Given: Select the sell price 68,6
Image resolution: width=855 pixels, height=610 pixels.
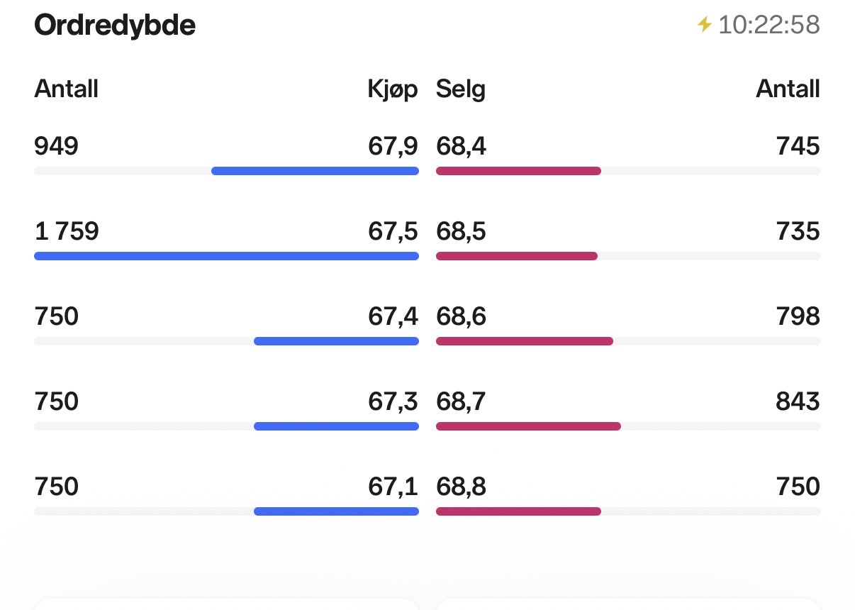Looking at the screenshot, I should [x=462, y=316].
